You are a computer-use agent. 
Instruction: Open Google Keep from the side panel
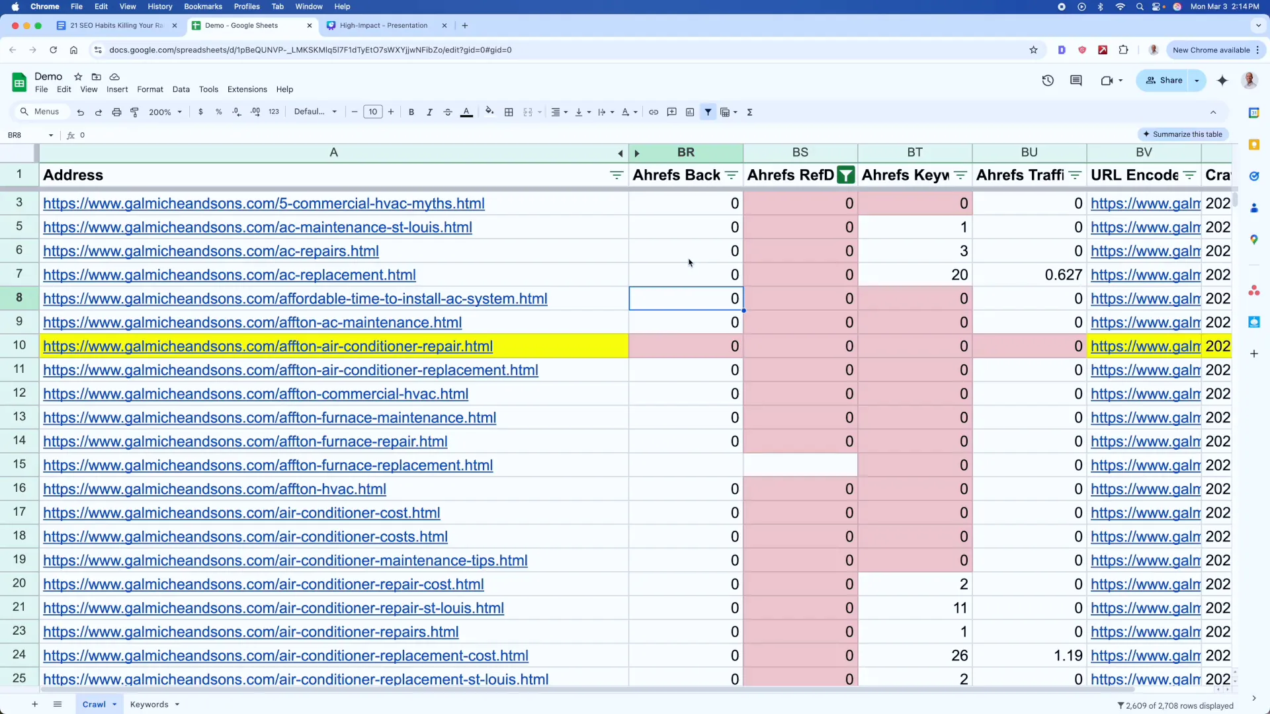(1255, 145)
